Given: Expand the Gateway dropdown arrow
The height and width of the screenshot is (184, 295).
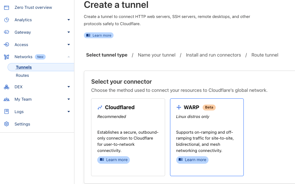Looking at the screenshot, I should (69, 32).
